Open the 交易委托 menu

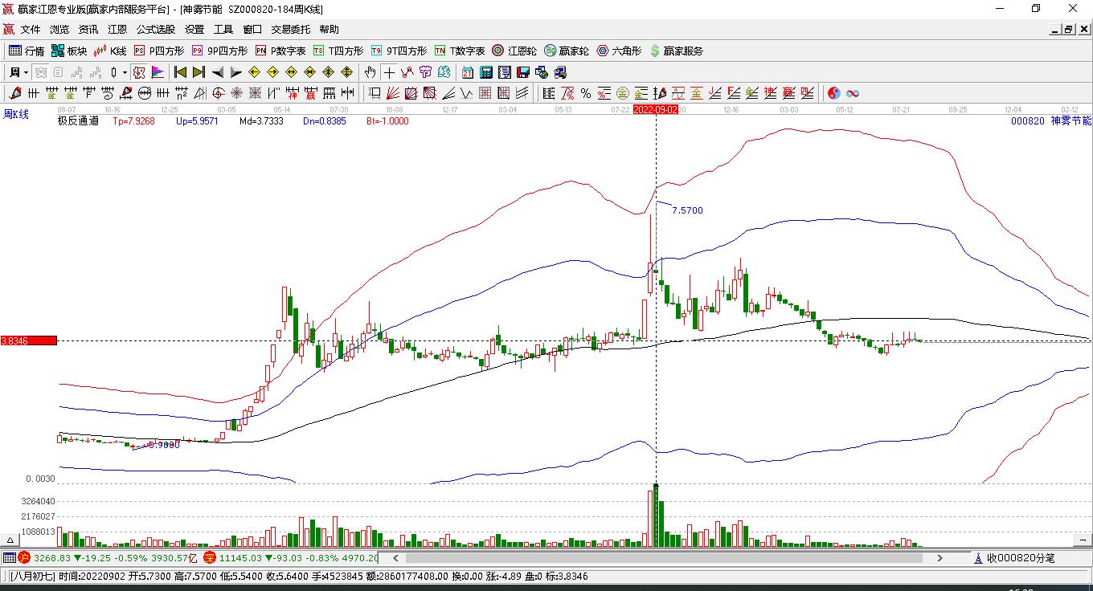[x=291, y=30]
